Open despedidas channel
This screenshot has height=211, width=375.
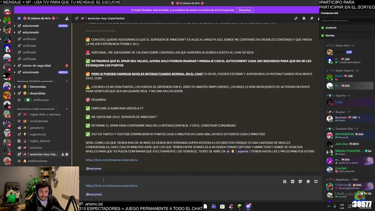point(43,93)
